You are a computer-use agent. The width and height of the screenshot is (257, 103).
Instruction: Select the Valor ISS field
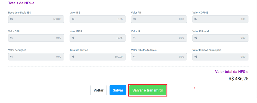(x=98, y=19)
